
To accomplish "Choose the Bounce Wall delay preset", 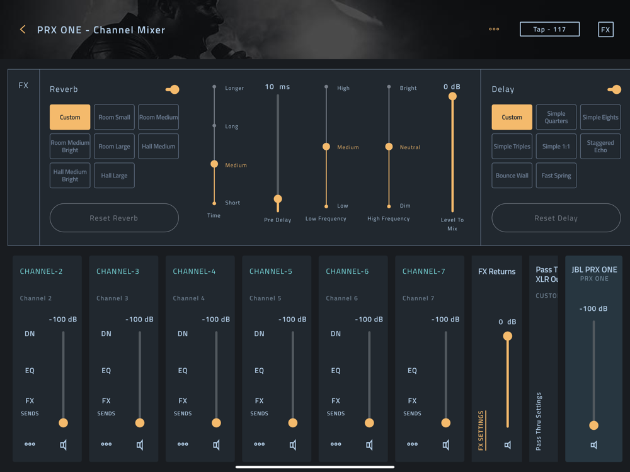I will [512, 176].
